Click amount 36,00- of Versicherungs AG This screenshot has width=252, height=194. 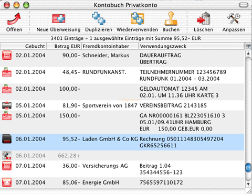point(71,166)
